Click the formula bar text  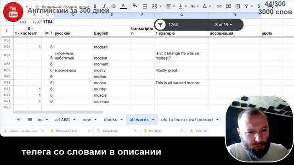[65, 7]
